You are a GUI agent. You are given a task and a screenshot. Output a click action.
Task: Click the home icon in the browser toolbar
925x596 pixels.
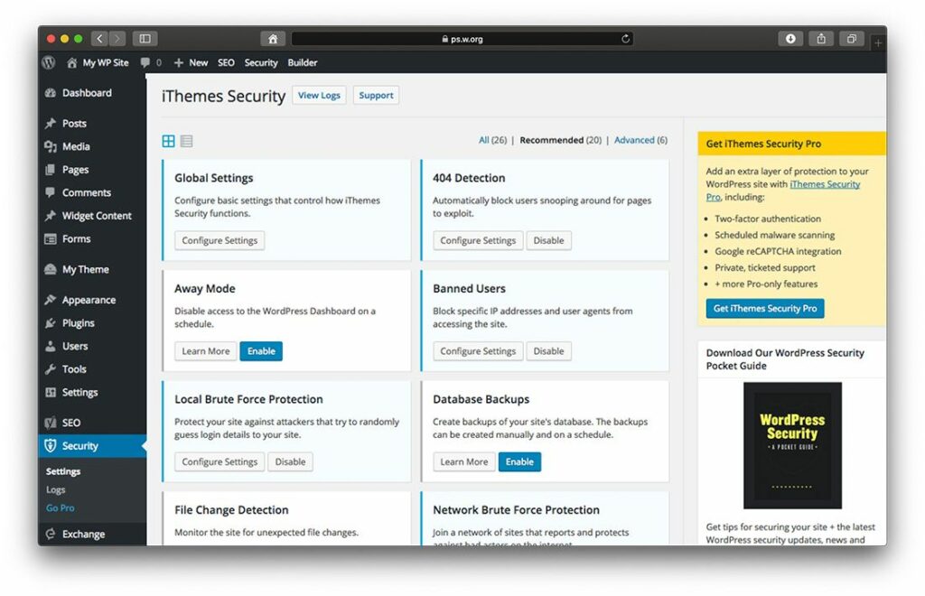272,39
